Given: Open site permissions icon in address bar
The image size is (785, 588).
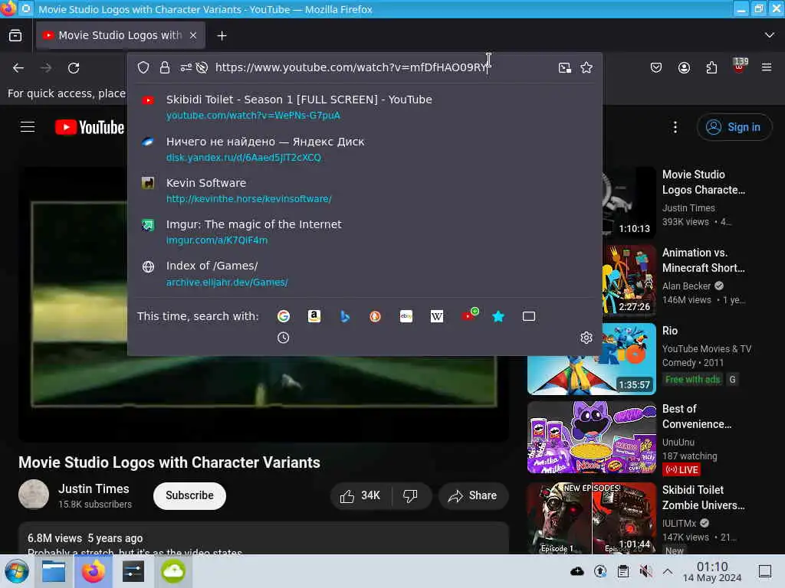Looking at the screenshot, I should pyautogui.click(x=186, y=67).
